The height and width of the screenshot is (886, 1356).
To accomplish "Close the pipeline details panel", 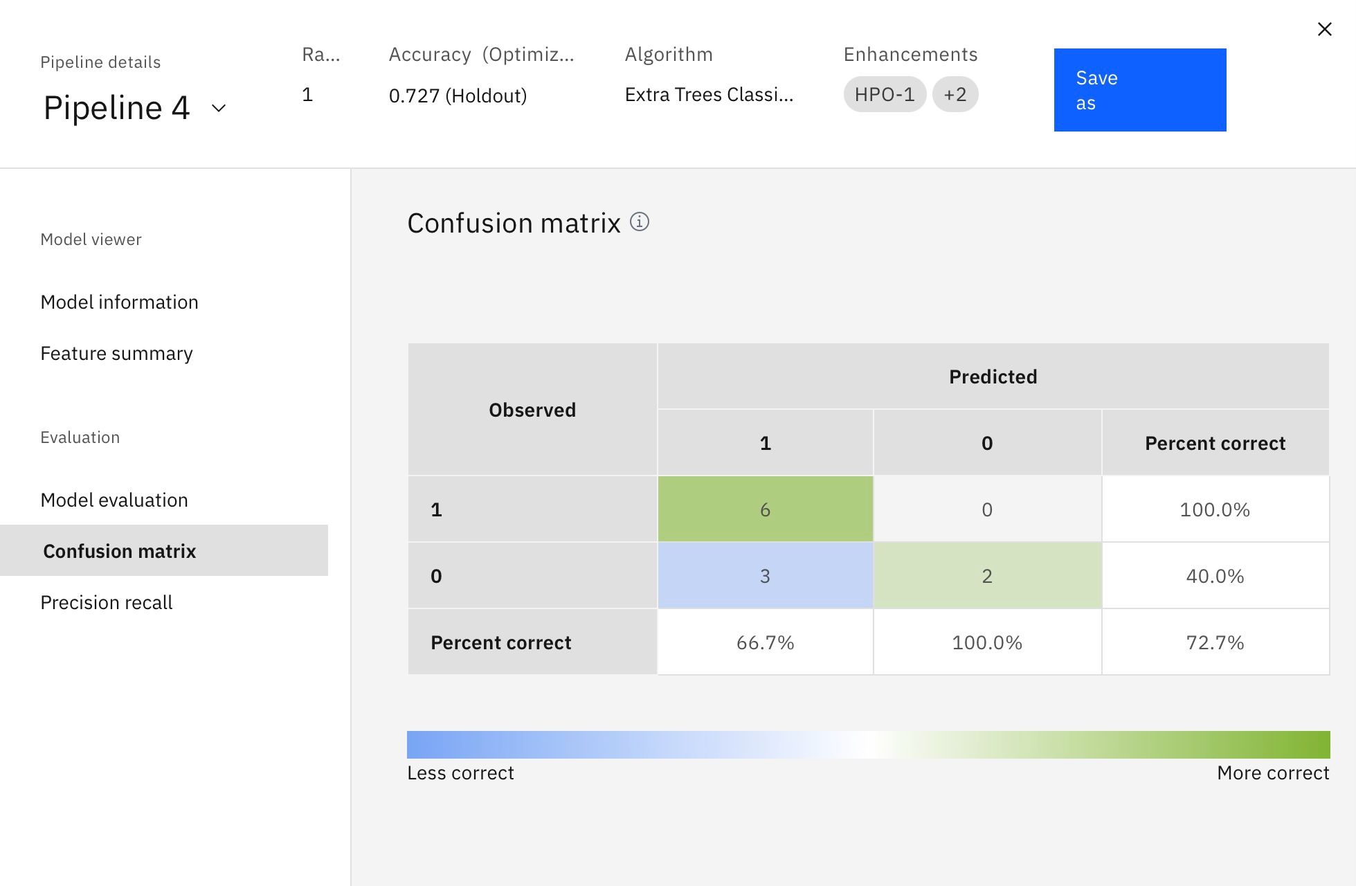I will [1324, 29].
